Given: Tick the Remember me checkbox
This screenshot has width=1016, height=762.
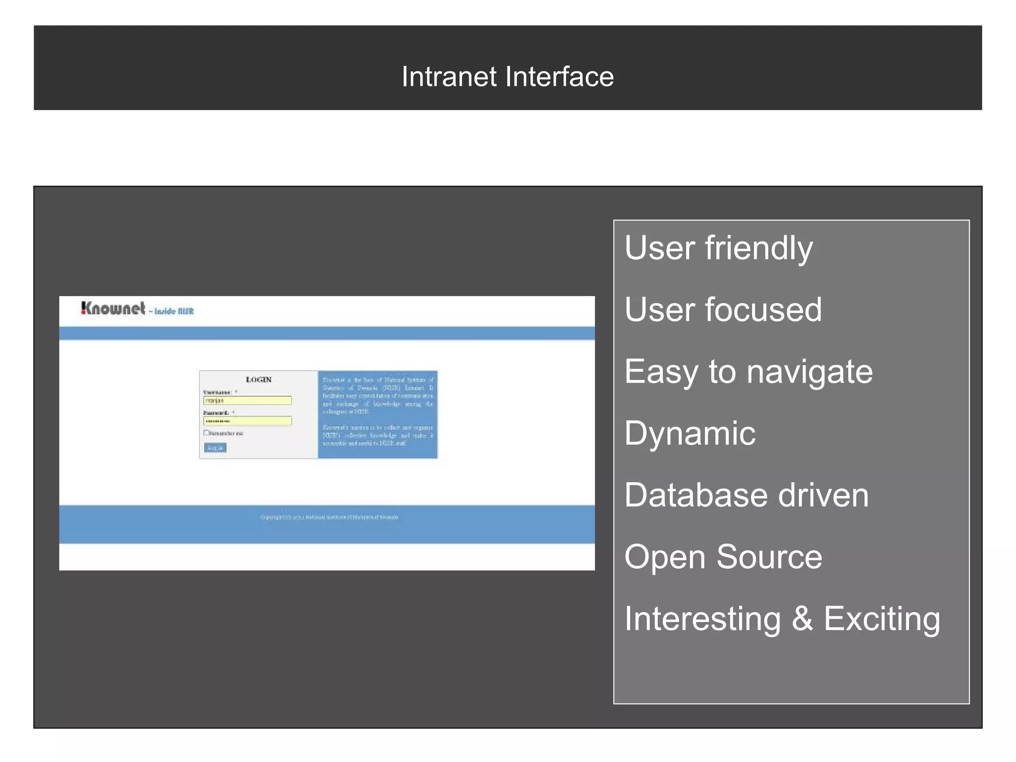Looking at the screenshot, I should (x=206, y=433).
